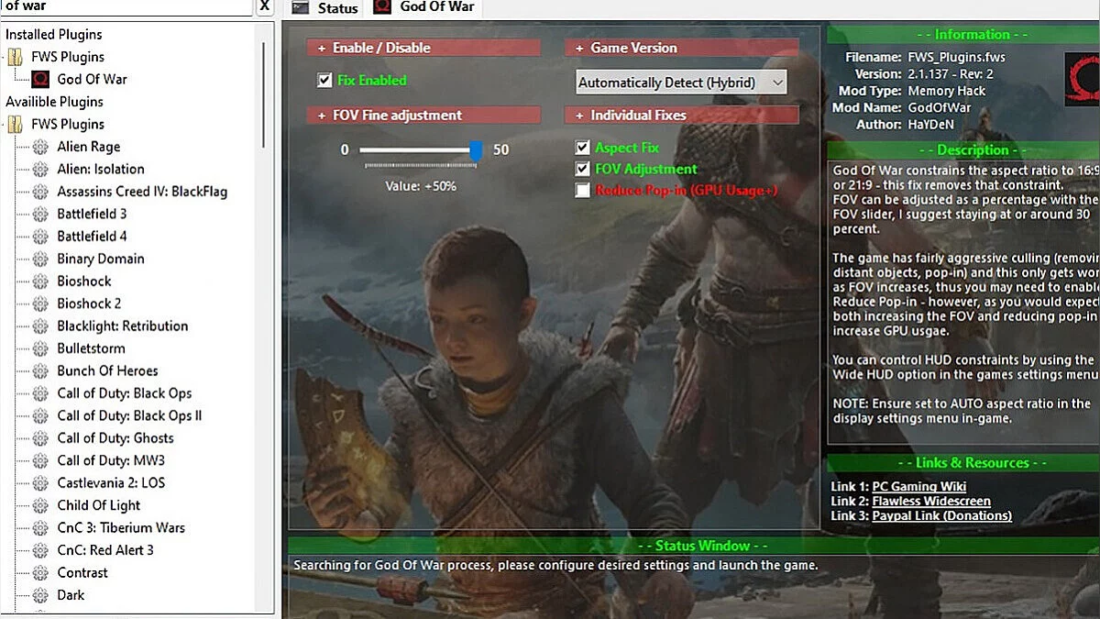Enable Reduce Pop-in checkbox
Image resolution: width=1100 pixels, height=619 pixels.
582,191
